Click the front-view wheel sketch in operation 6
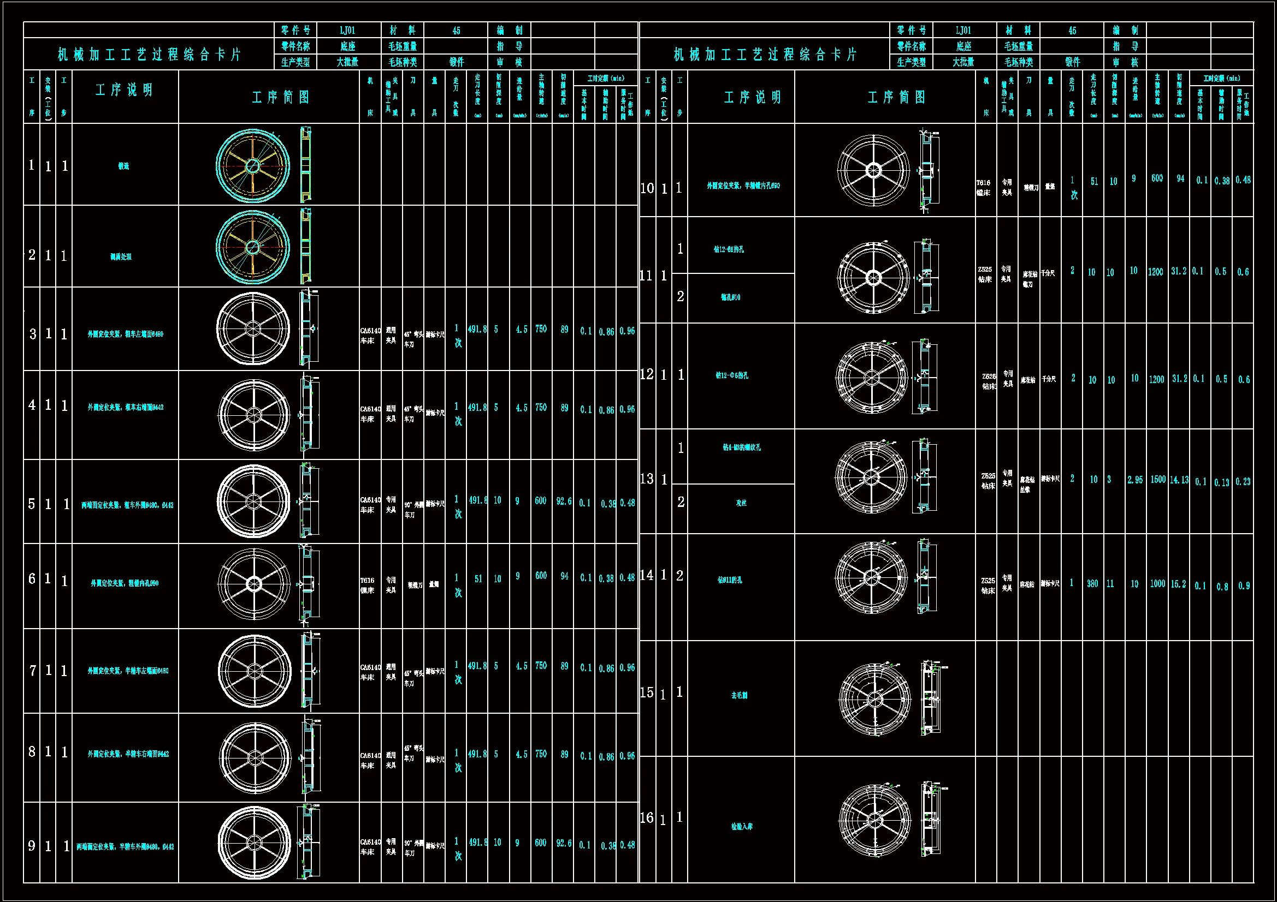Viewport: 1277px width, 902px height. coord(254,583)
